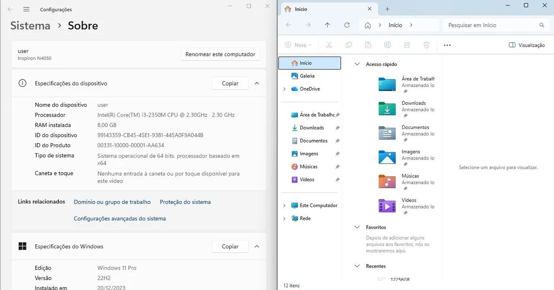Click the info icon beside Especificações do dispositivo

(x=23, y=83)
